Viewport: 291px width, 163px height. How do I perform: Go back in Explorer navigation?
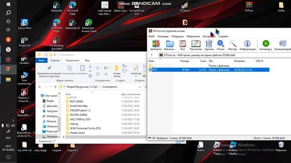[40, 86]
